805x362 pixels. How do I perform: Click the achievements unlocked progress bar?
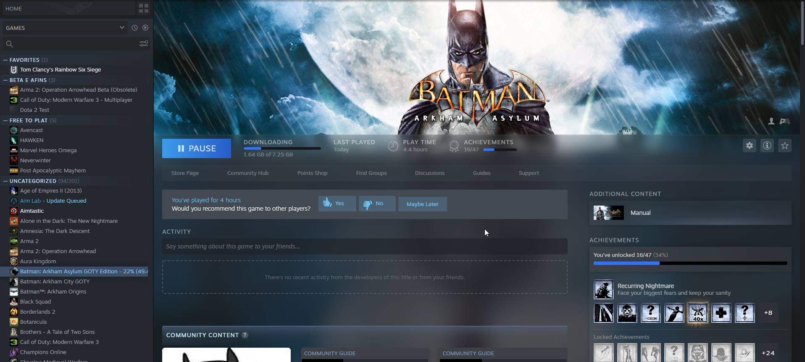pyautogui.click(x=690, y=263)
